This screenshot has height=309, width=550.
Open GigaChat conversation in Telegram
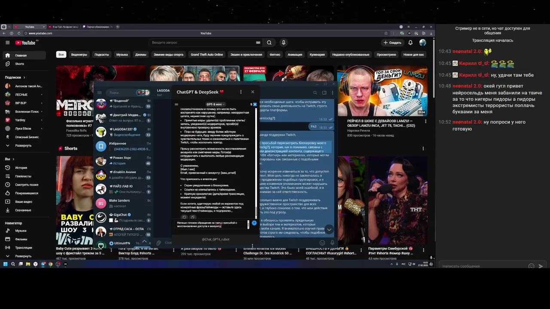point(123,217)
